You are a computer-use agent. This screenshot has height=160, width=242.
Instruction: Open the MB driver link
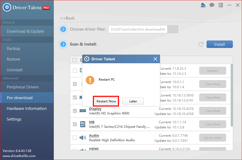click(92, 122)
